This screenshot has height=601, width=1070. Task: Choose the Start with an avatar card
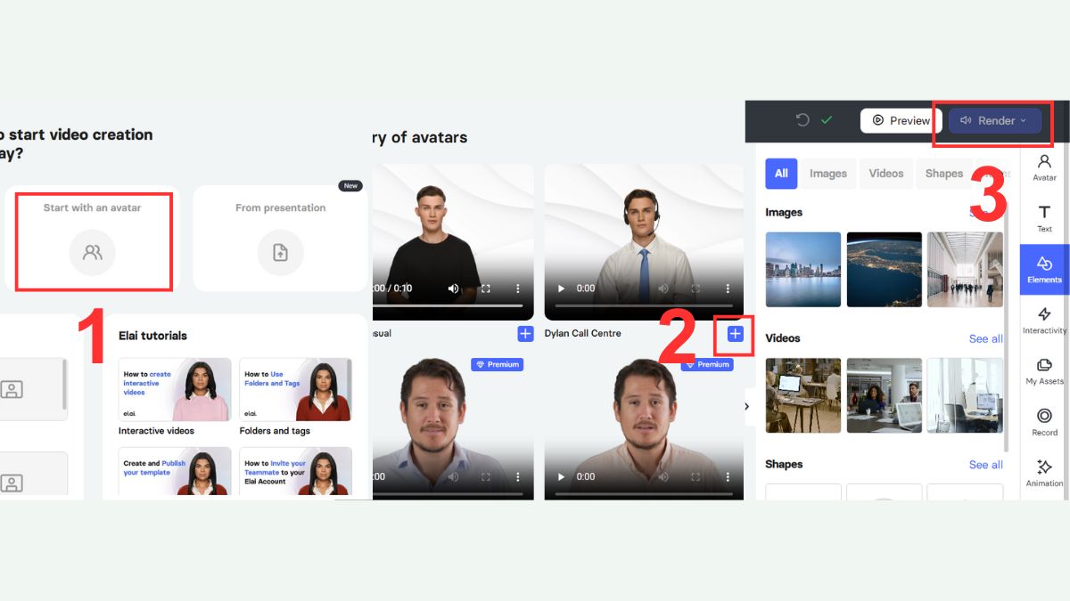[93, 239]
